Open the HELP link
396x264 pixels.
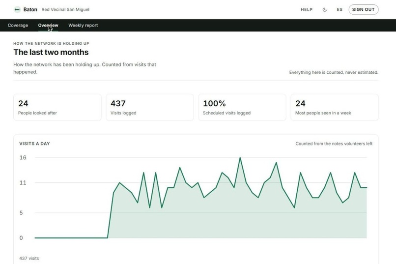307,10
